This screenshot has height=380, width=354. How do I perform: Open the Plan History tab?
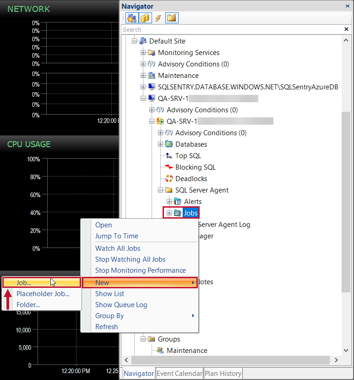click(223, 374)
